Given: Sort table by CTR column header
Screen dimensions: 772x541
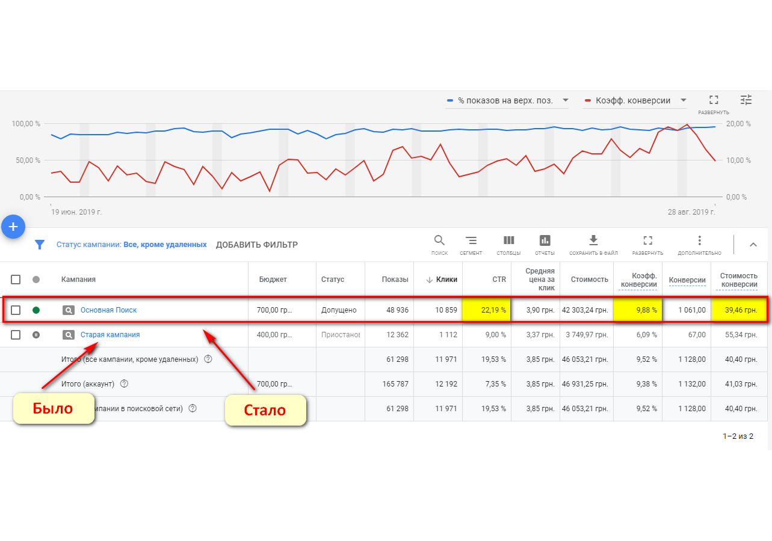Looking at the screenshot, I should pos(499,280).
